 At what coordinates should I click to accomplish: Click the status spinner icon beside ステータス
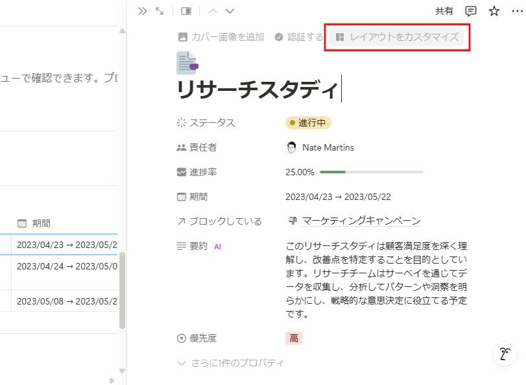tap(181, 123)
